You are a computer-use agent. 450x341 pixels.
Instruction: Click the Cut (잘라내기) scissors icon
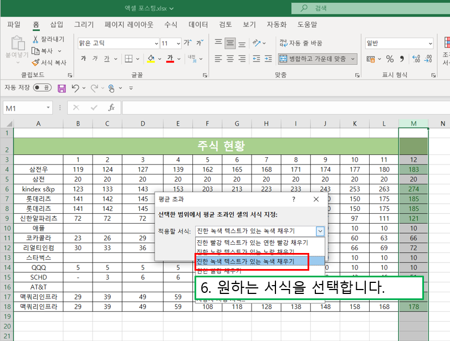35,39
